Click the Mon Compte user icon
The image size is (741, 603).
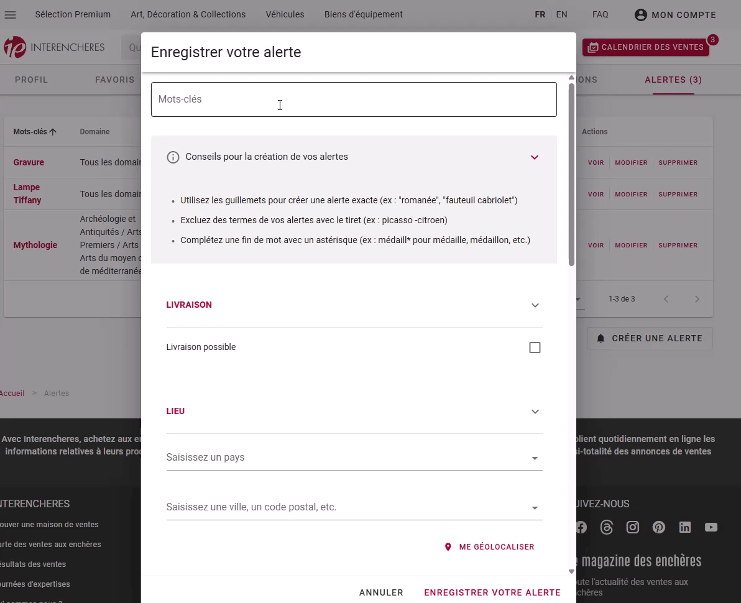[x=641, y=15]
